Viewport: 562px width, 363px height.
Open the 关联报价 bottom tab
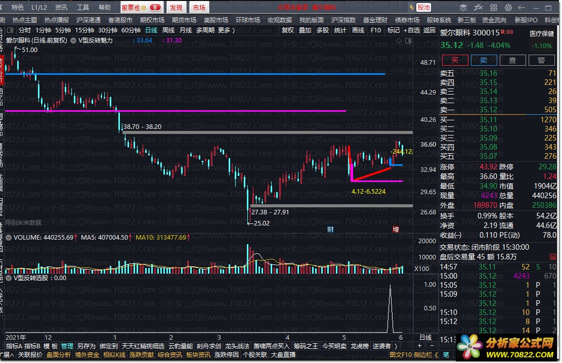[x=30, y=355]
